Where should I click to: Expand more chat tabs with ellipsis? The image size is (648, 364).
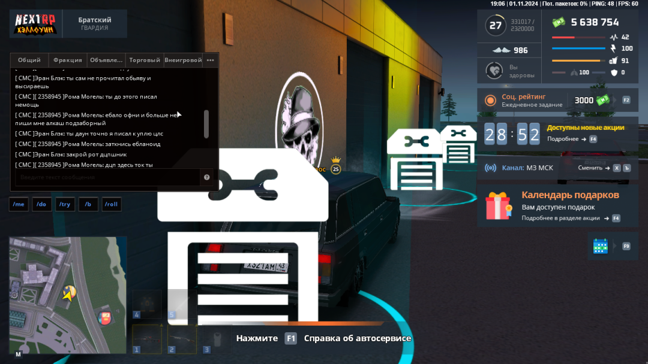point(211,60)
